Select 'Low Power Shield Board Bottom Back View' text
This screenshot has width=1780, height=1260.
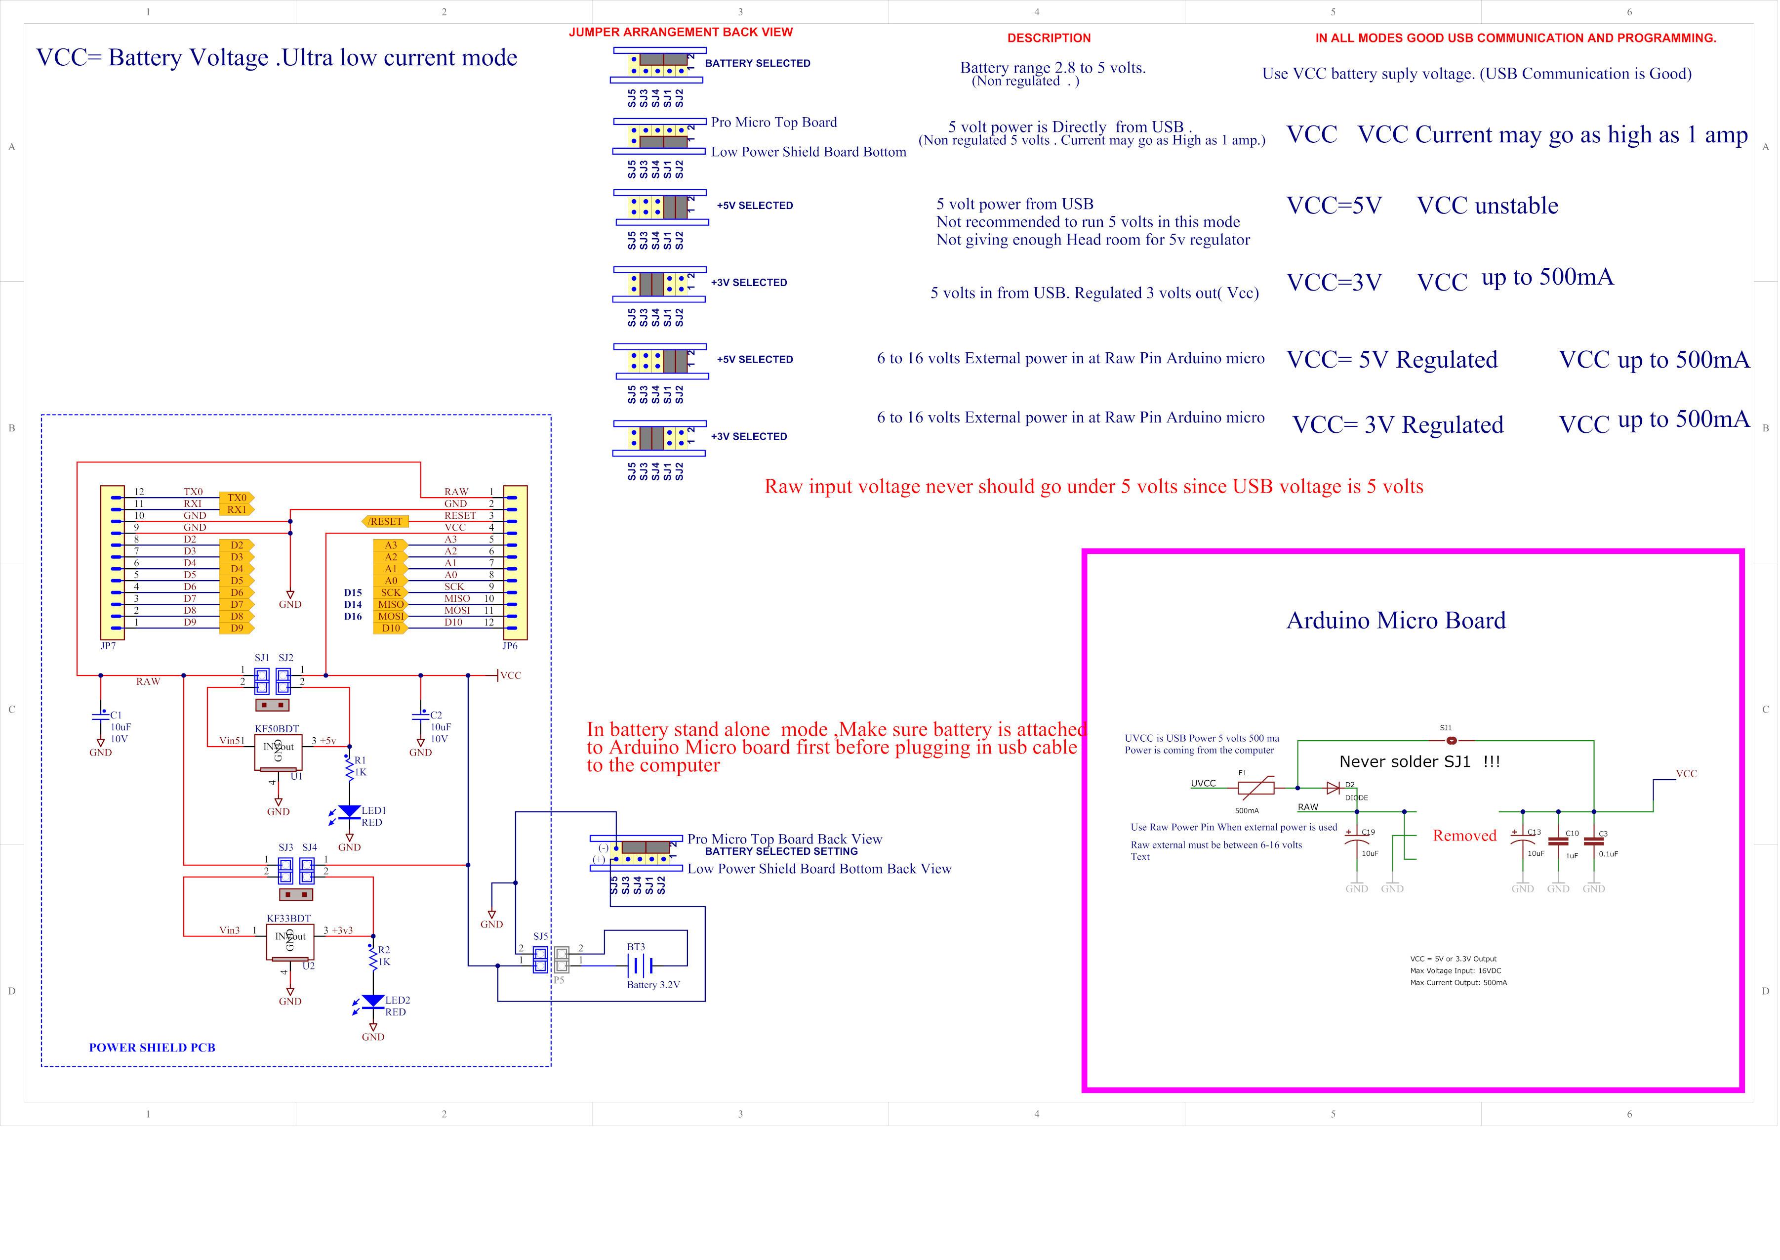click(819, 869)
